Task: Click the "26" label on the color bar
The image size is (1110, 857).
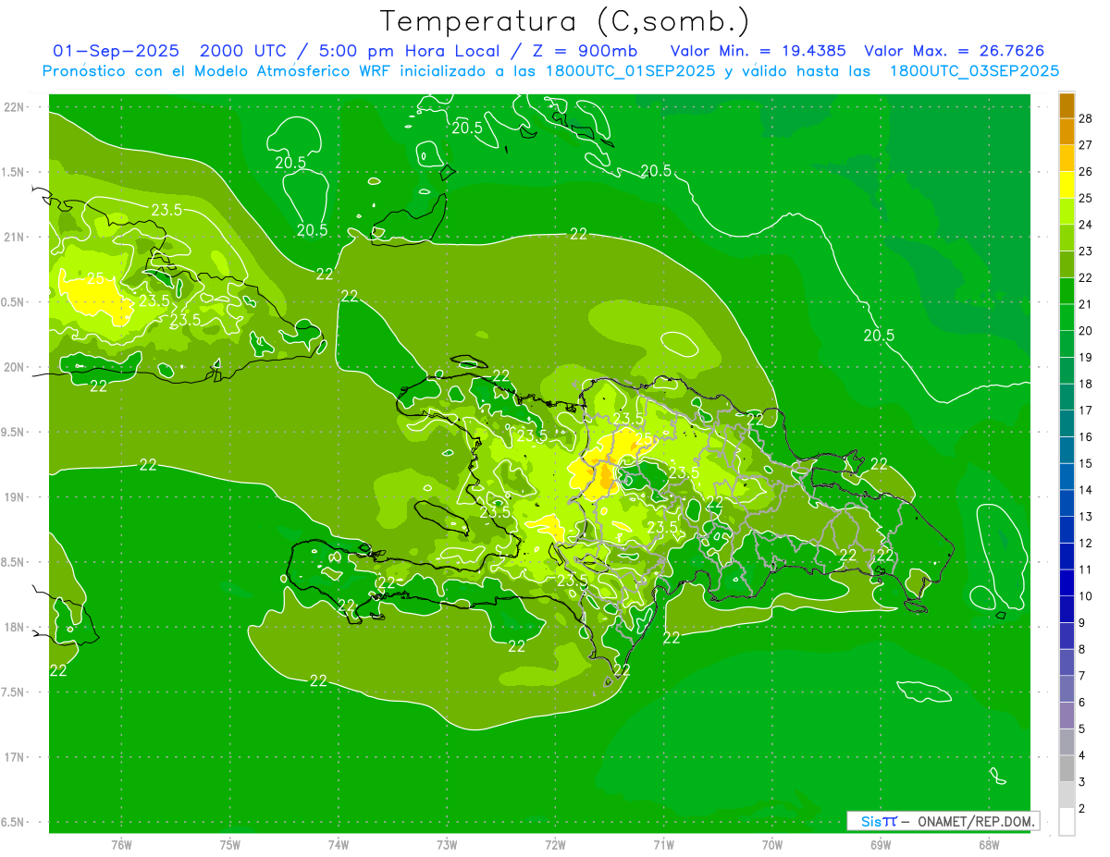Action: (1085, 171)
